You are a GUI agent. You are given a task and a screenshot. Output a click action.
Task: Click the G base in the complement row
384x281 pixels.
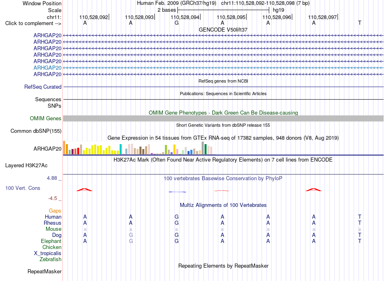[x=177, y=23]
